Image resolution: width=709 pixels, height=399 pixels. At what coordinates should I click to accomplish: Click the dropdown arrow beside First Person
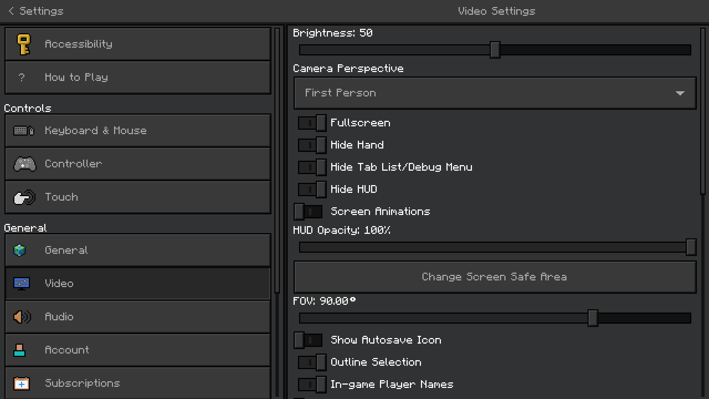(x=680, y=93)
